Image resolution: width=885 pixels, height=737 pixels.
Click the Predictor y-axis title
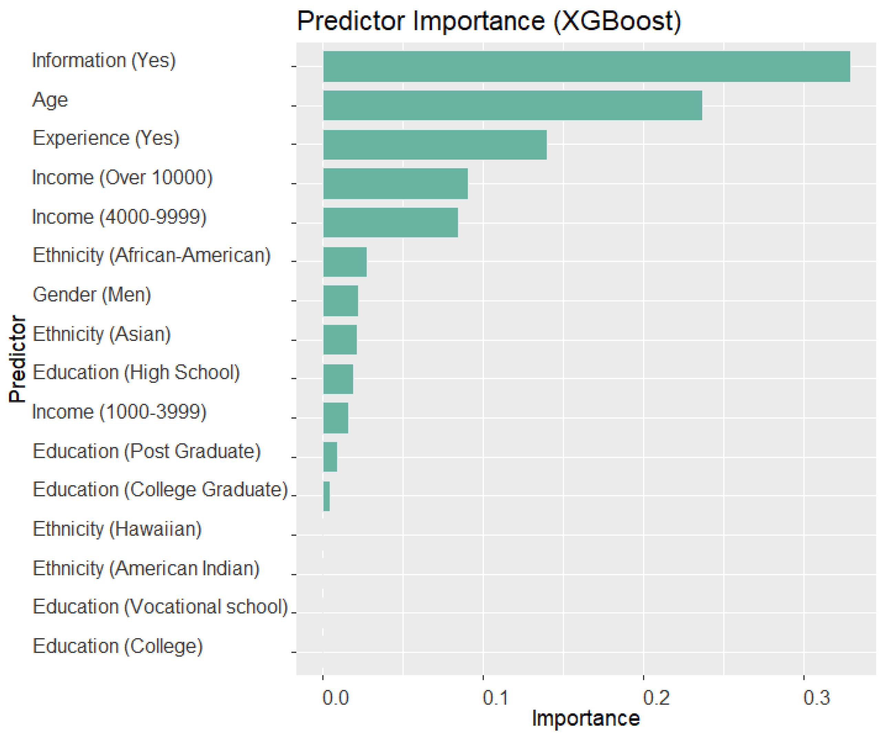coord(18,359)
